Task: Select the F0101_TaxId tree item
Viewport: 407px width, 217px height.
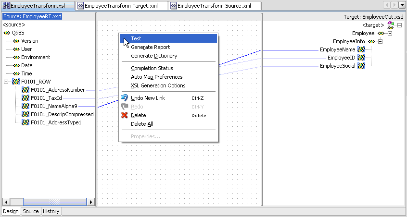Action: (47, 98)
